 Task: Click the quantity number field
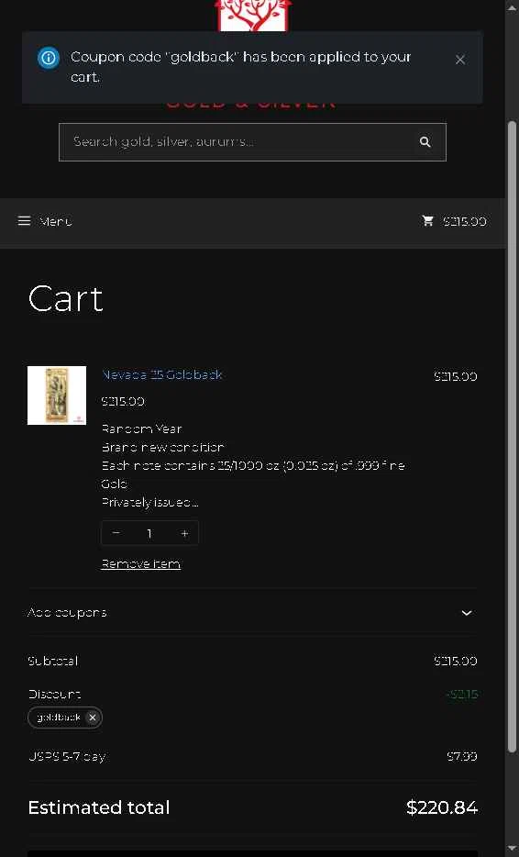149,533
